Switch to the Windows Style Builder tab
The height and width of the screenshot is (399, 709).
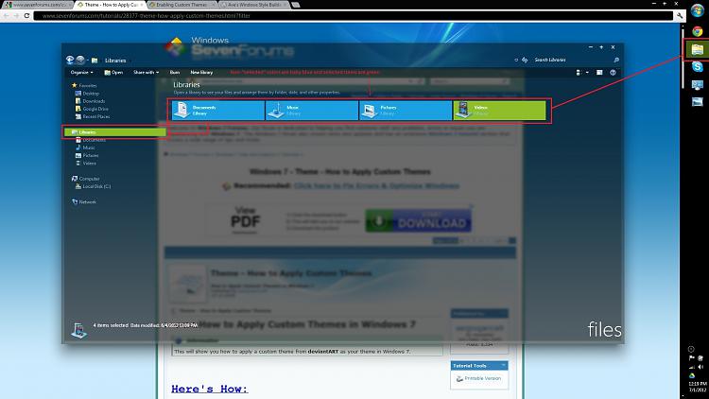(253, 5)
